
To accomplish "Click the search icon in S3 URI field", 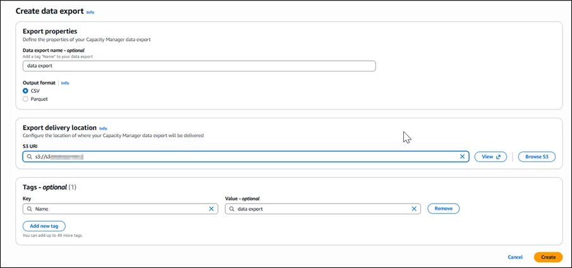I will click(x=29, y=157).
